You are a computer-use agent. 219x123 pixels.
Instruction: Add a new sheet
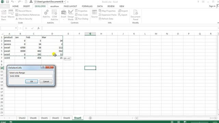[90, 118]
